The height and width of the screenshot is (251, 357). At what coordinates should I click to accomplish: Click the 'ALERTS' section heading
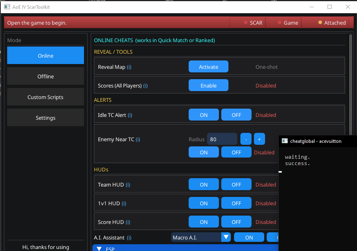tap(103, 100)
